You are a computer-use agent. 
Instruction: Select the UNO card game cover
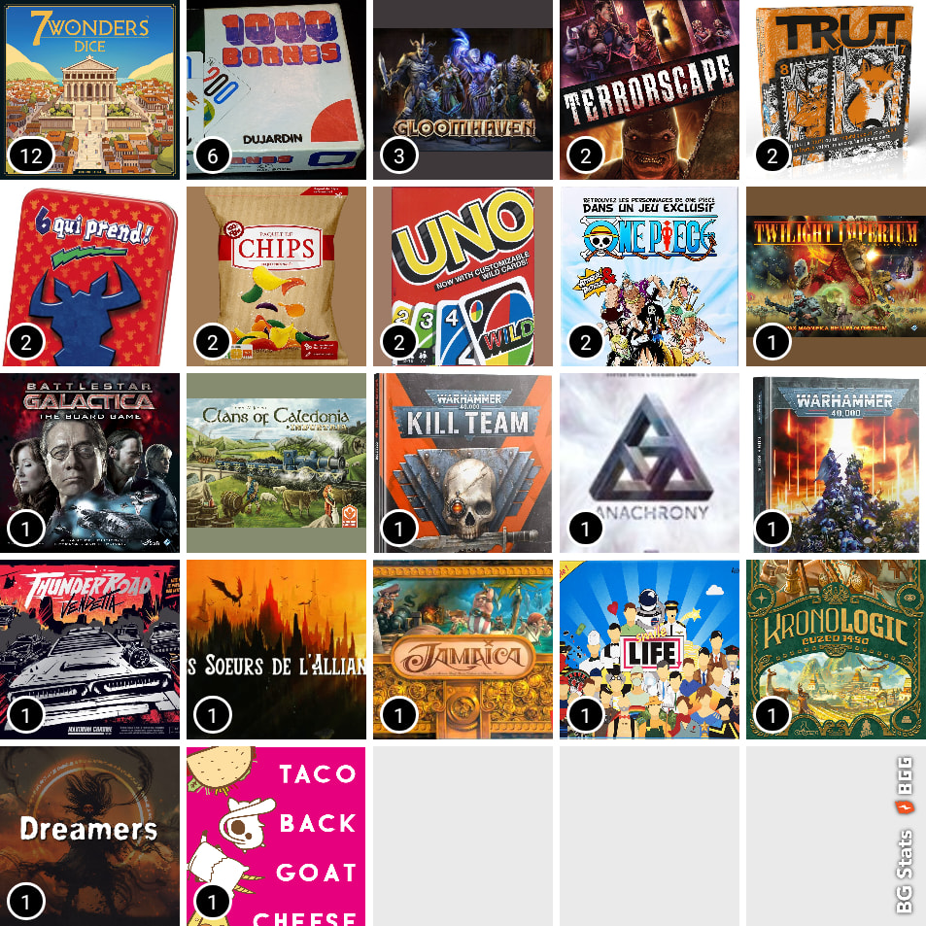(x=463, y=276)
